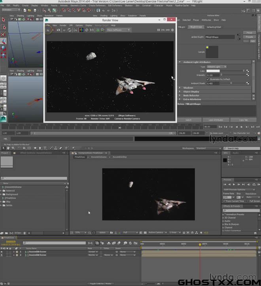Switch to the AssembleShip comp tab
The height and width of the screenshot is (286, 261).
(119, 157)
